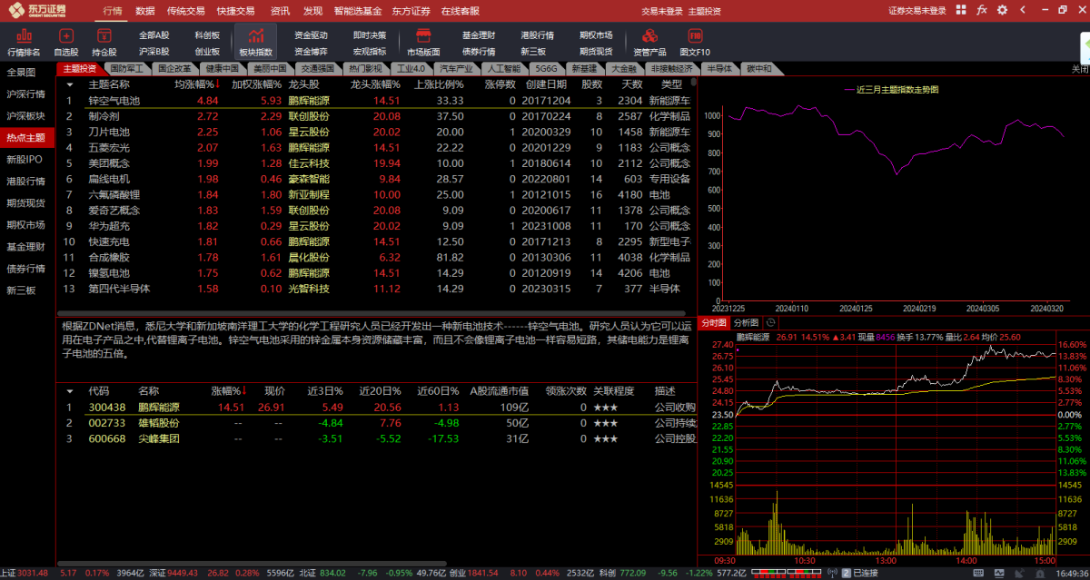
Task: Sort by 龙头涨幅% column header
Action: (375, 84)
